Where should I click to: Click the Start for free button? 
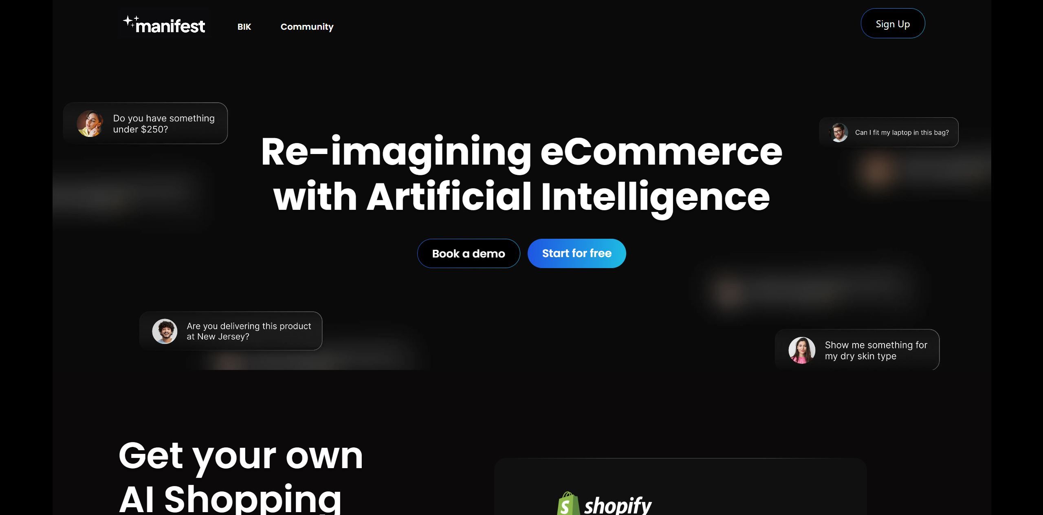(x=577, y=253)
